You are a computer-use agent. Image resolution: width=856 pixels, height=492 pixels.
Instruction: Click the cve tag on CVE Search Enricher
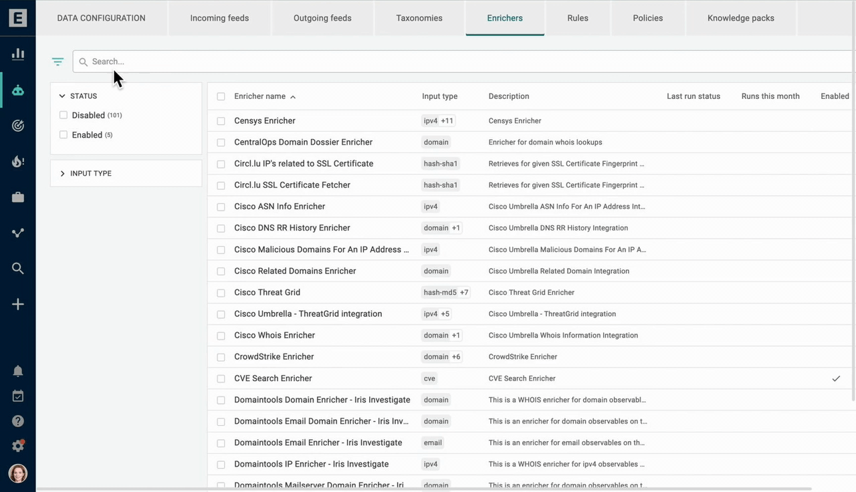click(429, 378)
